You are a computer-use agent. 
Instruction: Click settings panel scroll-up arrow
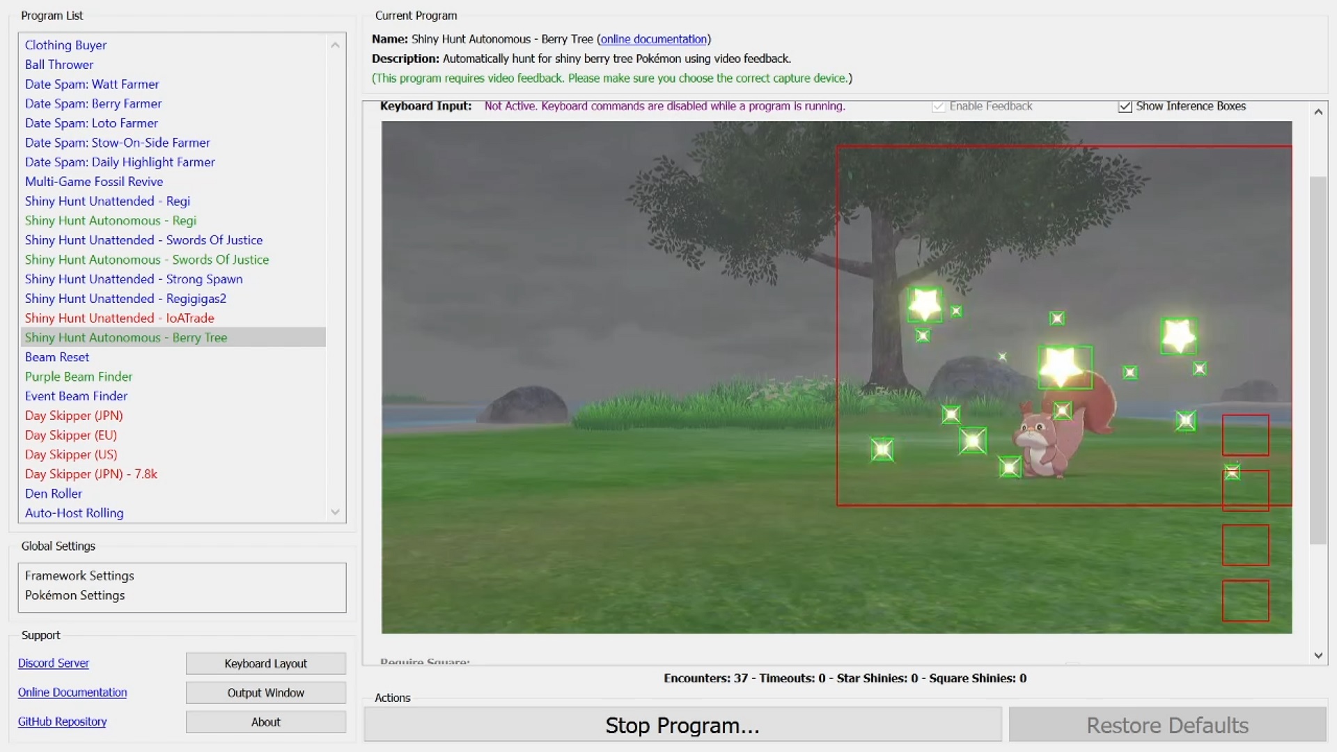click(x=1318, y=112)
